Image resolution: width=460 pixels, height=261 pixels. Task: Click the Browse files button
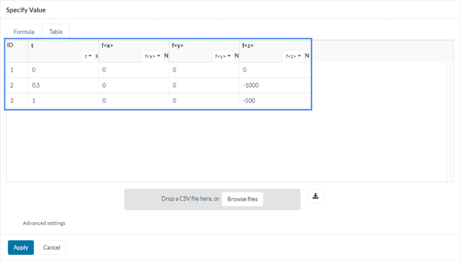tap(242, 199)
